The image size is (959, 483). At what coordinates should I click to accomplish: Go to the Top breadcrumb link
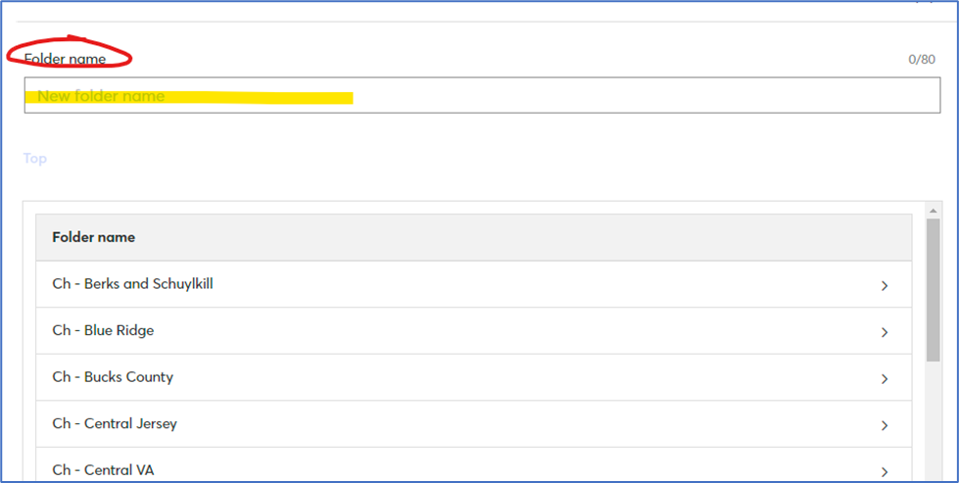(x=35, y=158)
